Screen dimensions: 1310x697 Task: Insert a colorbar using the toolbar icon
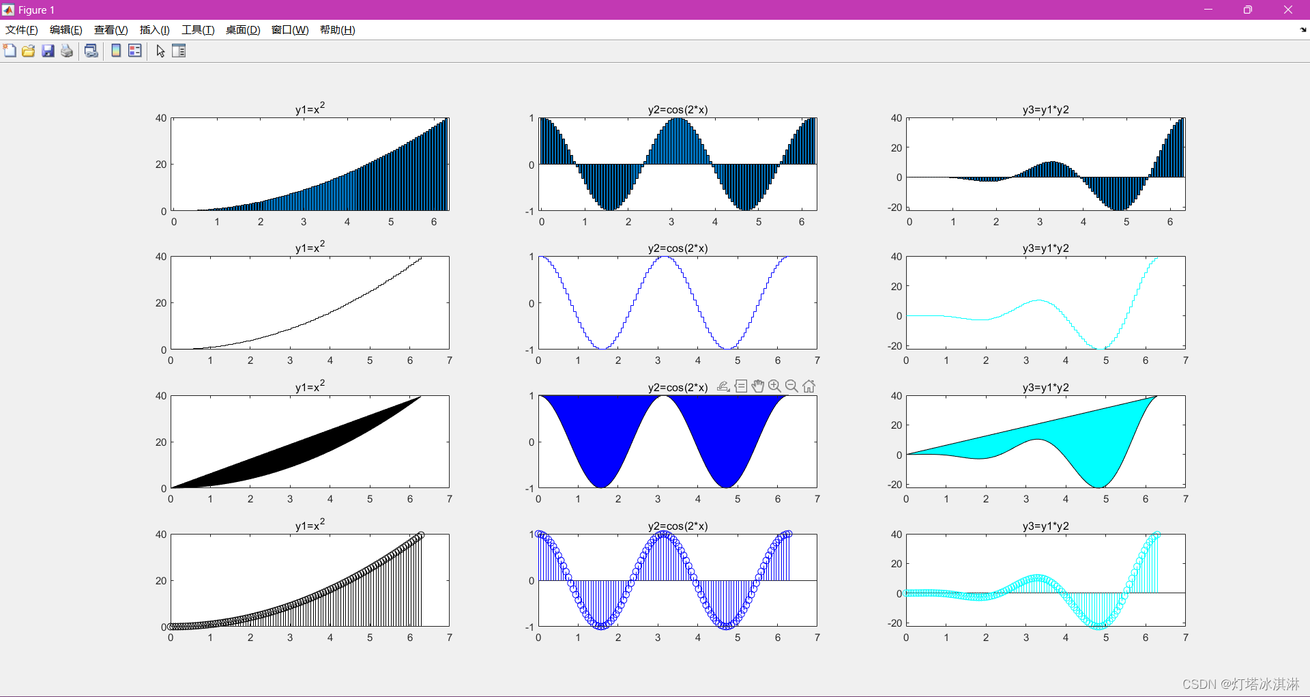(x=116, y=51)
